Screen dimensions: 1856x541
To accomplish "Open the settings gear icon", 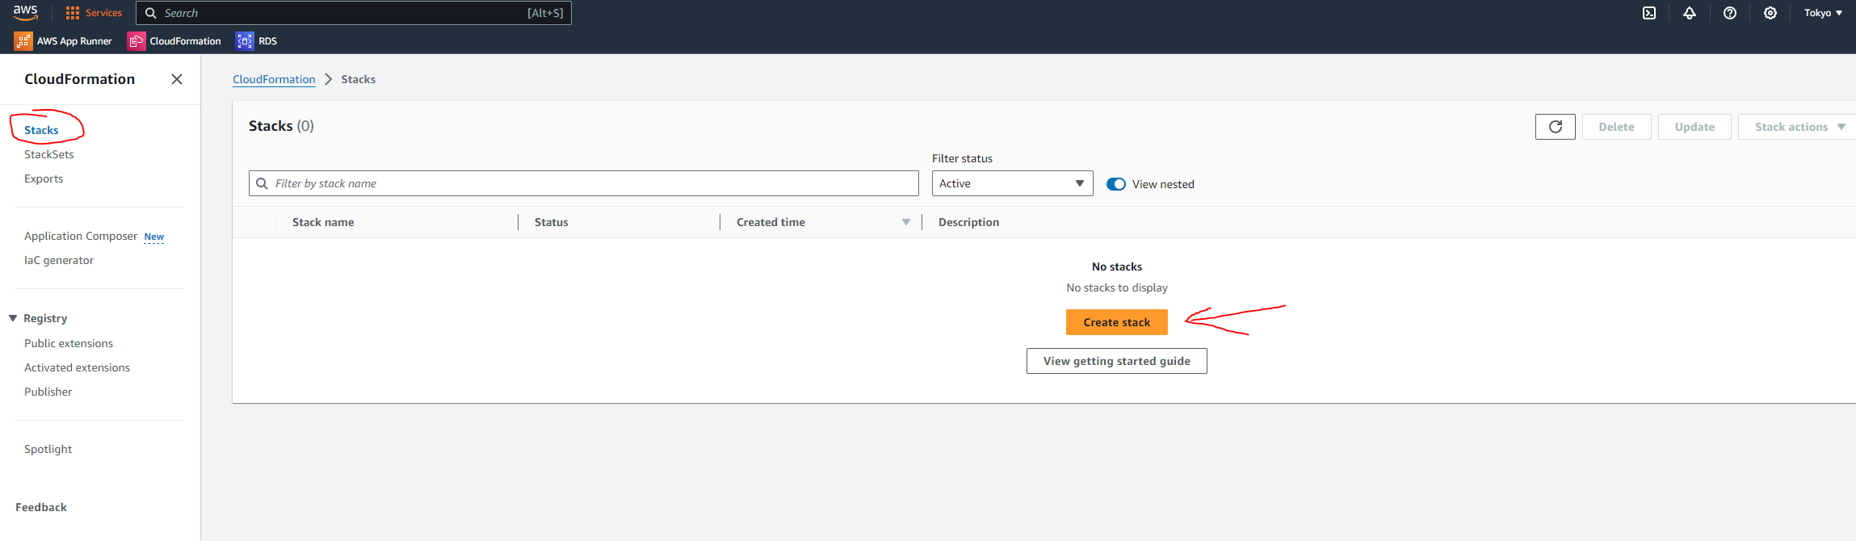I will pyautogui.click(x=1770, y=13).
